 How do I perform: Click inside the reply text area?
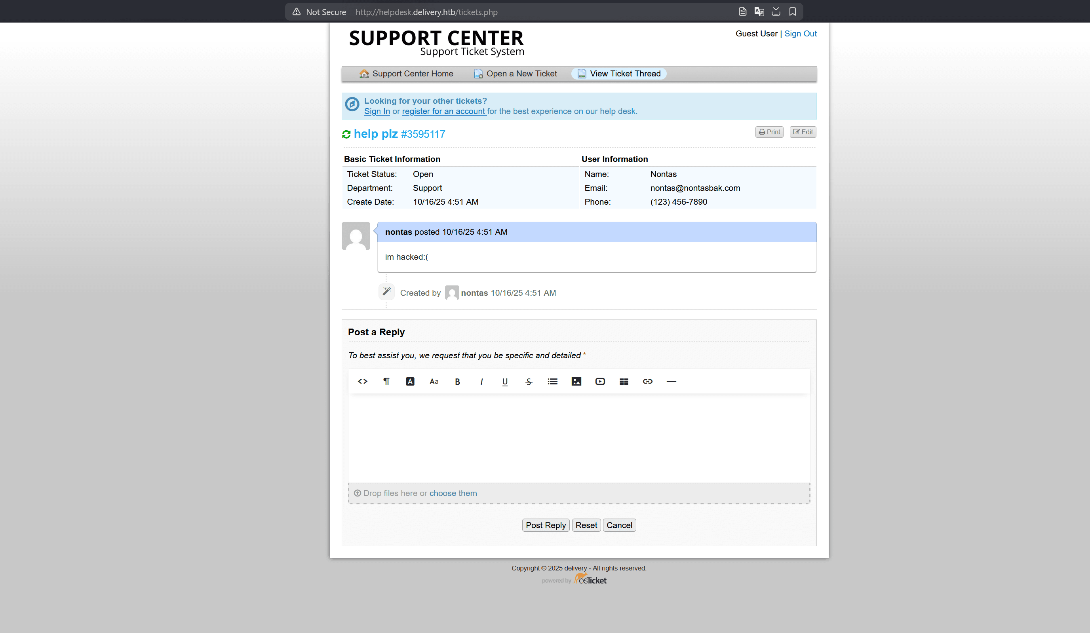[579, 437]
